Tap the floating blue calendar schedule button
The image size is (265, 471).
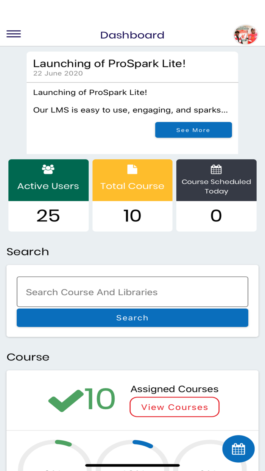(238, 449)
